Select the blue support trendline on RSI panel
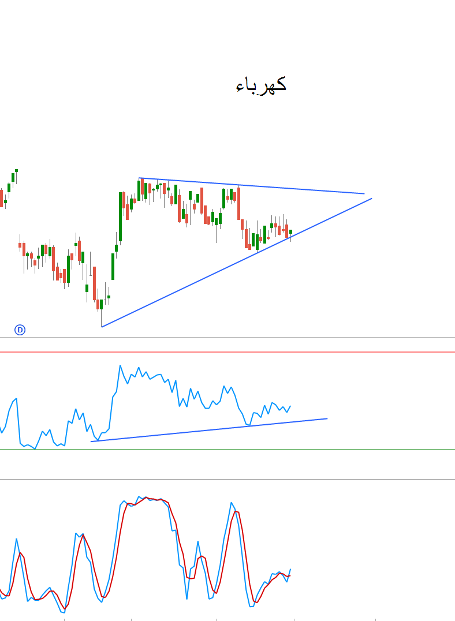Screen dimensions: 455x621 (x=209, y=430)
